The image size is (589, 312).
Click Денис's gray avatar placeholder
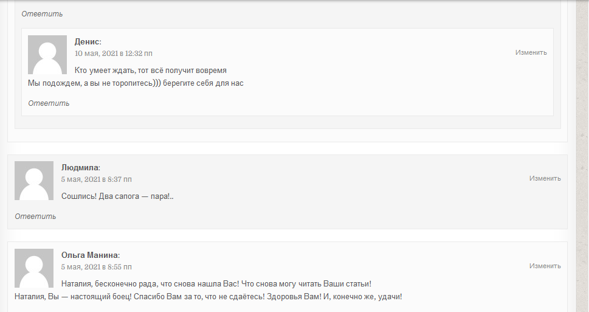47,55
